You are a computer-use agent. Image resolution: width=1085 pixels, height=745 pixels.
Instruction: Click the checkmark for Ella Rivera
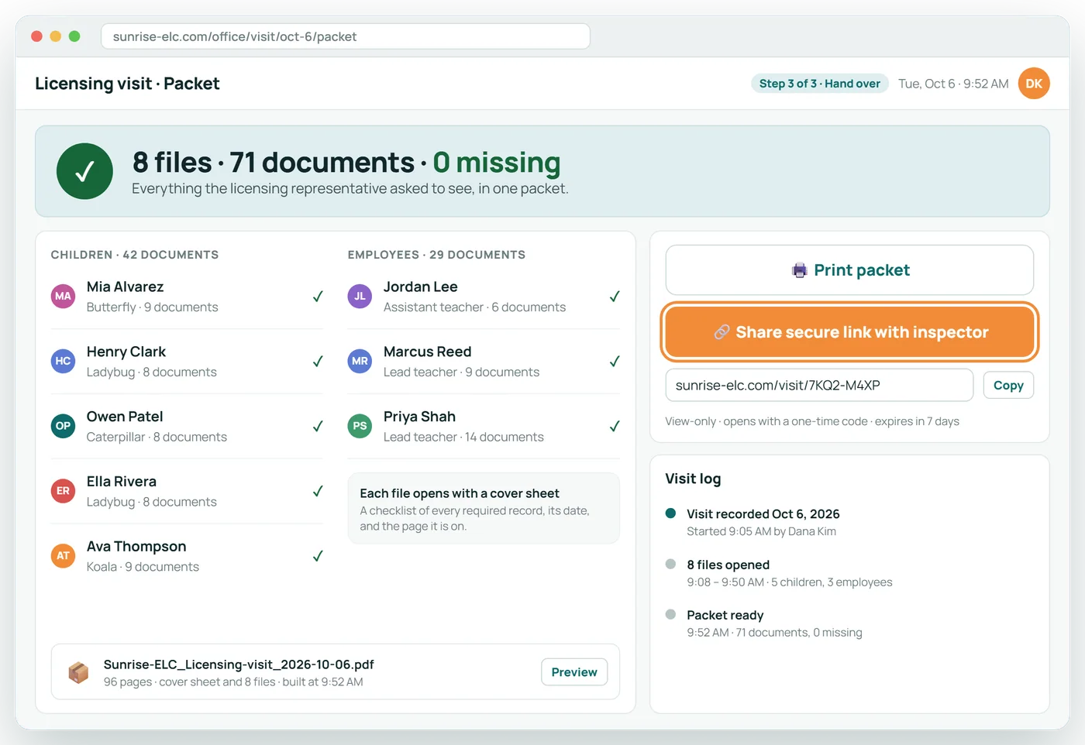[x=318, y=491]
